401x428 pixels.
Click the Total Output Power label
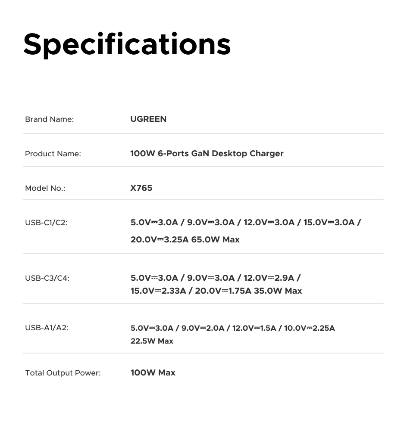tap(63, 373)
